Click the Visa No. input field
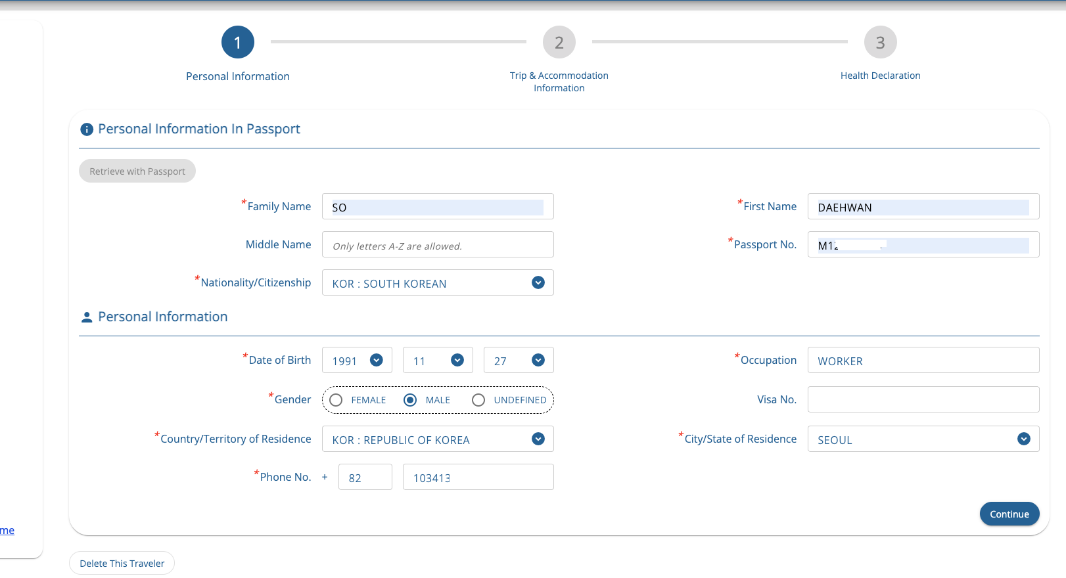Screen dimensions: 1066x578 coord(923,400)
